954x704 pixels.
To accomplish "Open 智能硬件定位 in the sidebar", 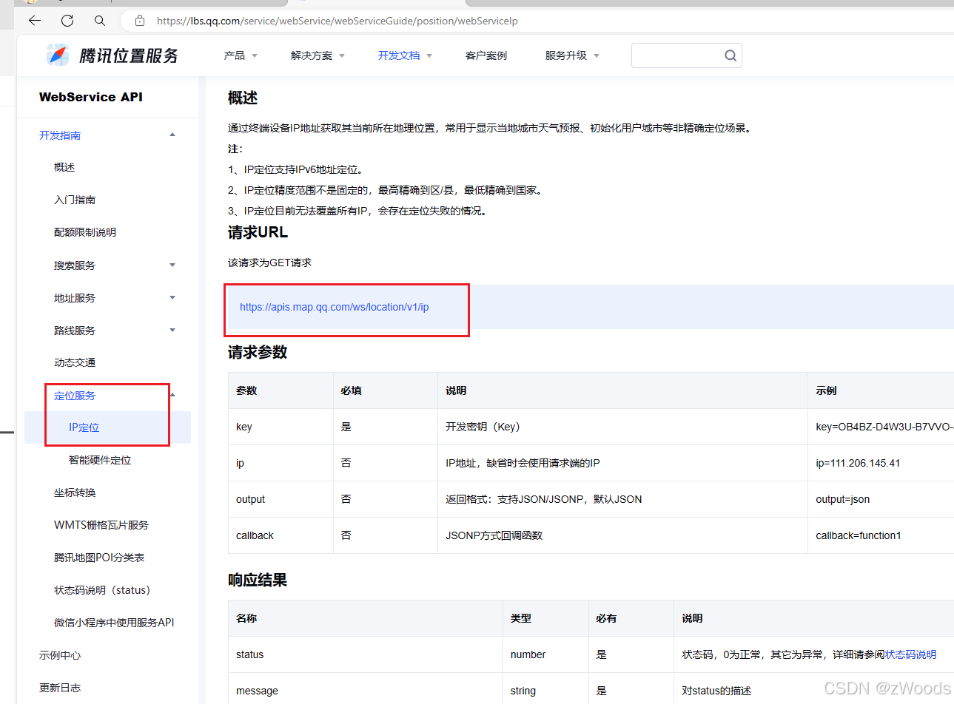I will (100, 460).
